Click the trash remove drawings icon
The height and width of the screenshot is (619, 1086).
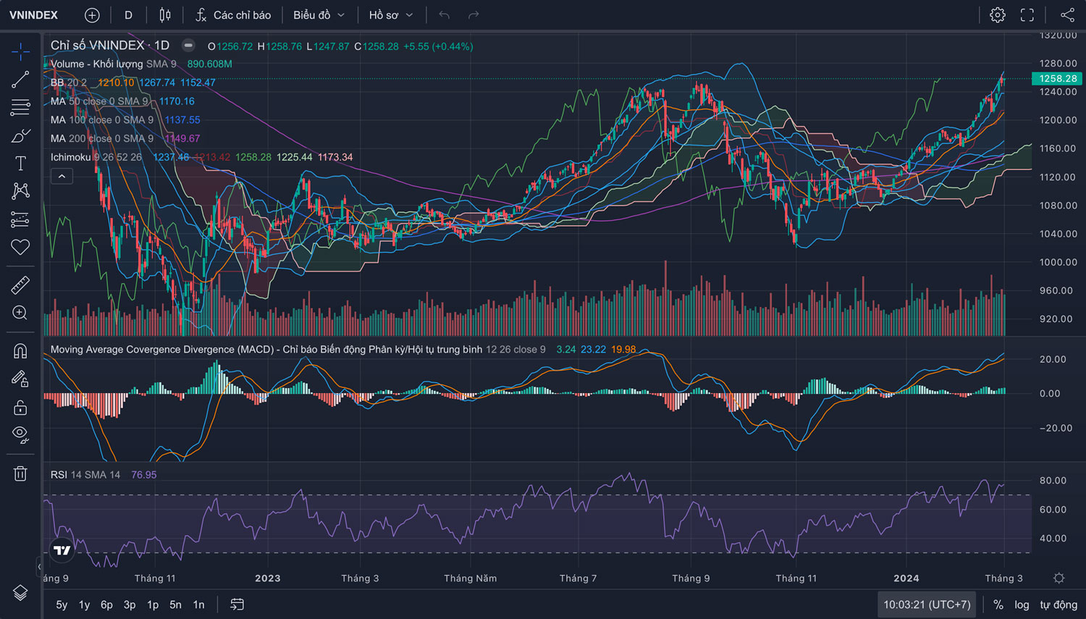20,473
